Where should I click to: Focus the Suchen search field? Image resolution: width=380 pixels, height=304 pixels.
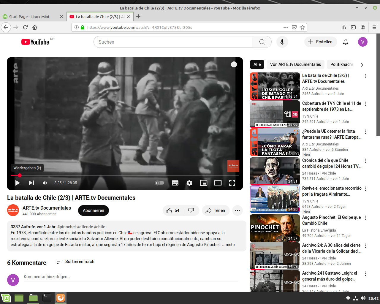point(173,42)
